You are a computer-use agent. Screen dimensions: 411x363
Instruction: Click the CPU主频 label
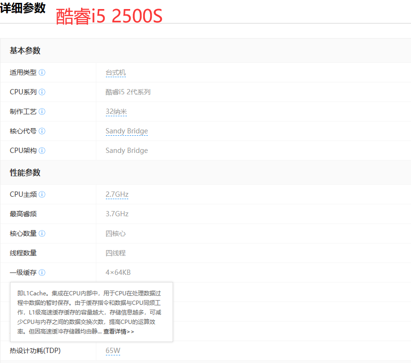pyautogui.click(x=23, y=194)
